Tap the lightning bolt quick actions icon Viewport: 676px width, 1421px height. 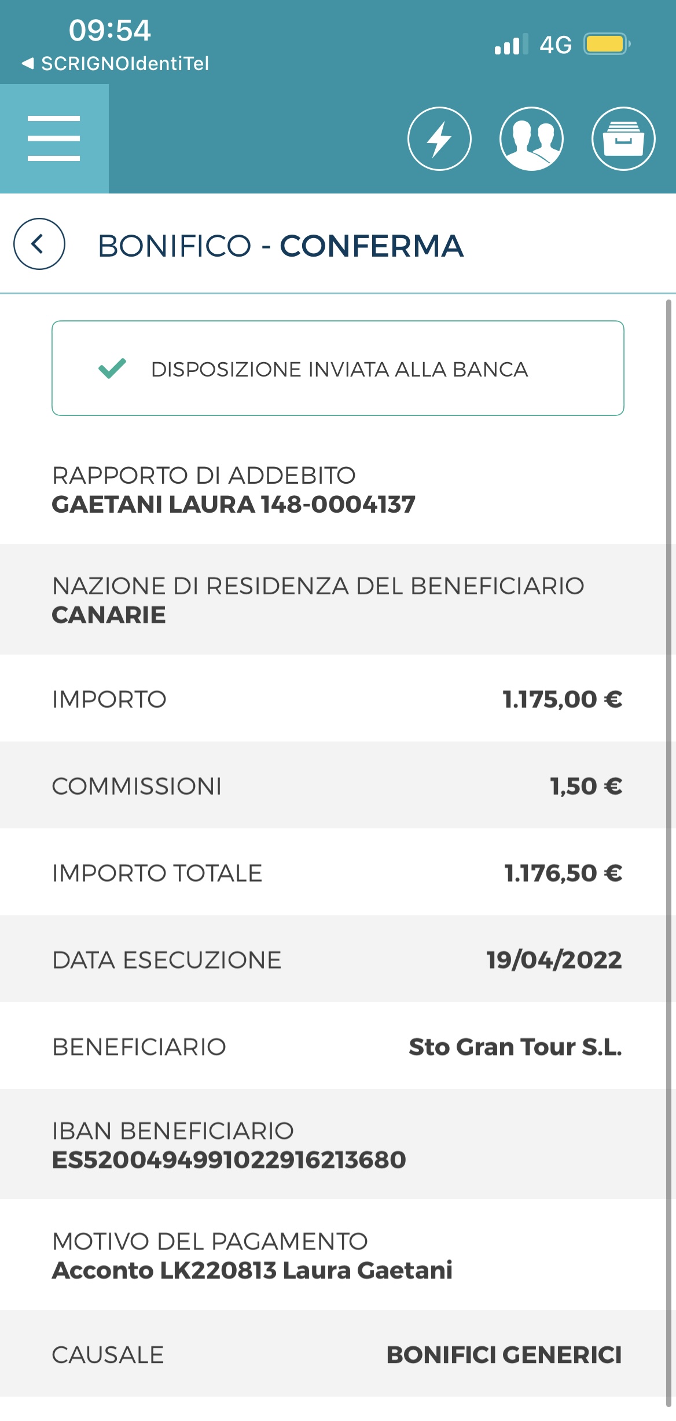click(439, 139)
